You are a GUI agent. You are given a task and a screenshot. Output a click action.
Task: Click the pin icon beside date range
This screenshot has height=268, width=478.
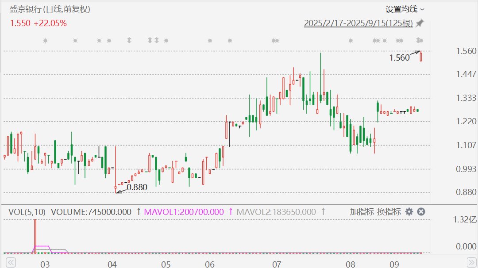[x=420, y=23]
